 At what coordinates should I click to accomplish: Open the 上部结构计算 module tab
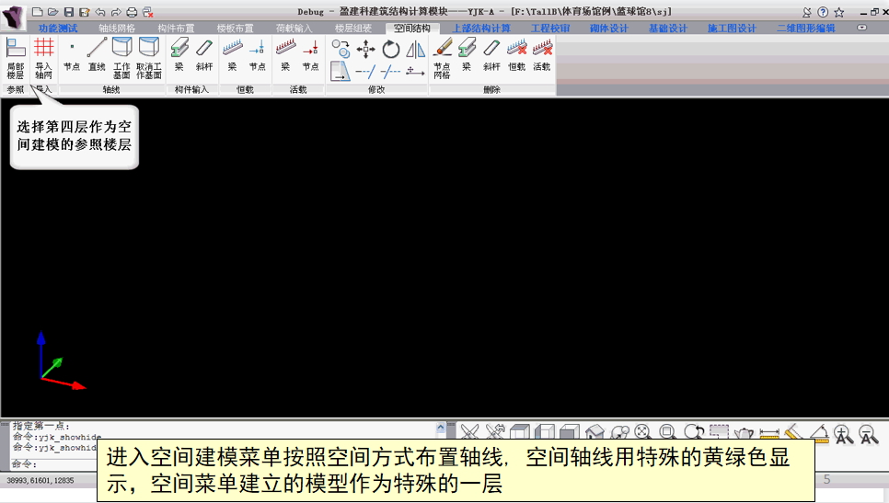481,28
